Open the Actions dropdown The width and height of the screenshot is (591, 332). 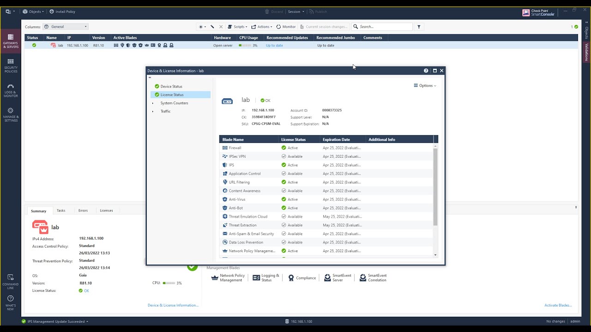coord(261,27)
